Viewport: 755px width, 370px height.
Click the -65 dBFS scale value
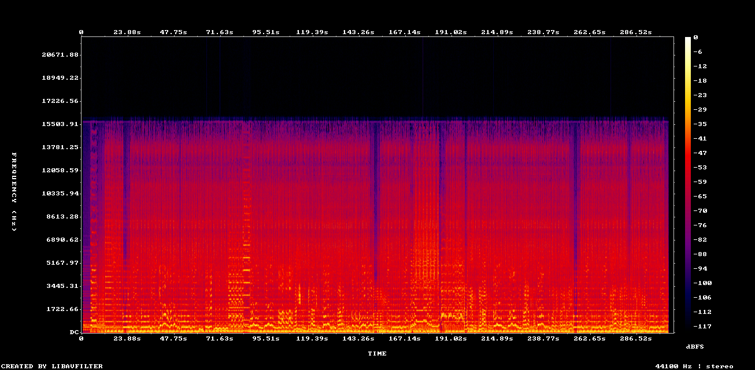[700, 196]
